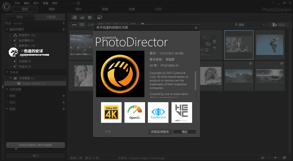The image size is (293, 161).
Task: Click the OpenCL badge
Action: pos(135,113)
